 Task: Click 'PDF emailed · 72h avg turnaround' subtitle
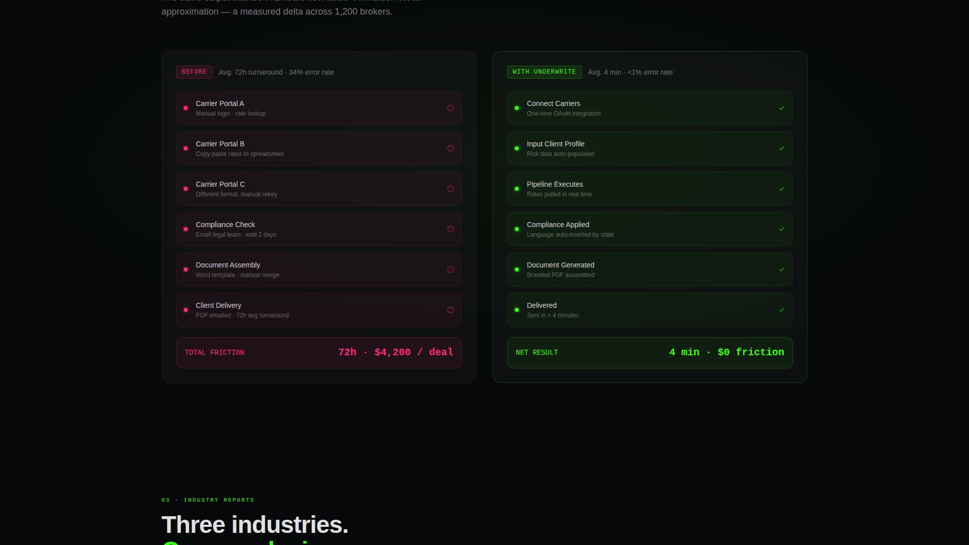[242, 315]
